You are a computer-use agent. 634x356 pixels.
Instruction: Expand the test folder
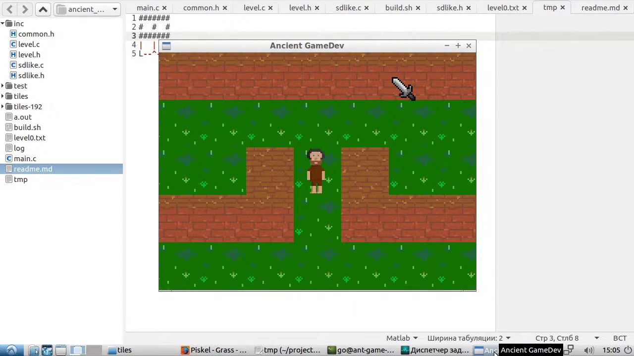(x=2, y=86)
